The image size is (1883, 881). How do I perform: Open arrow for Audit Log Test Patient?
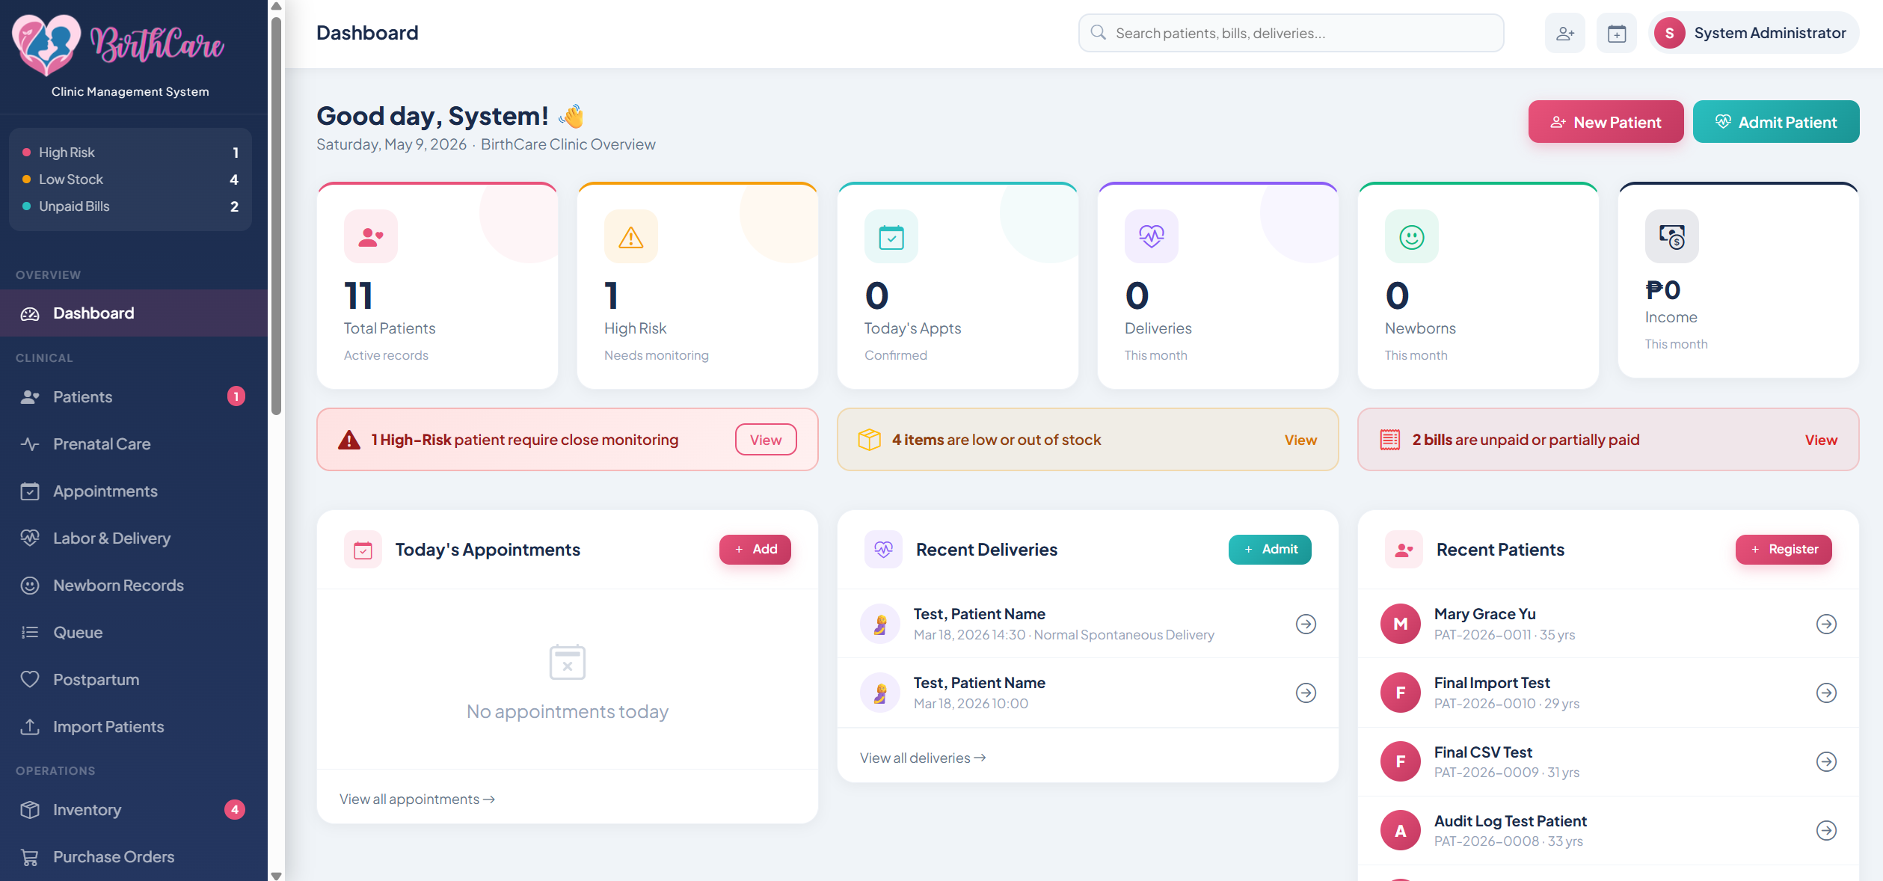(1826, 830)
